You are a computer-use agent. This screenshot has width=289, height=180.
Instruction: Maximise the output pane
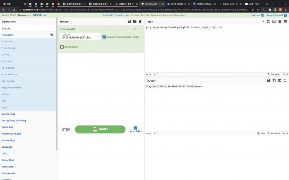(285, 80)
